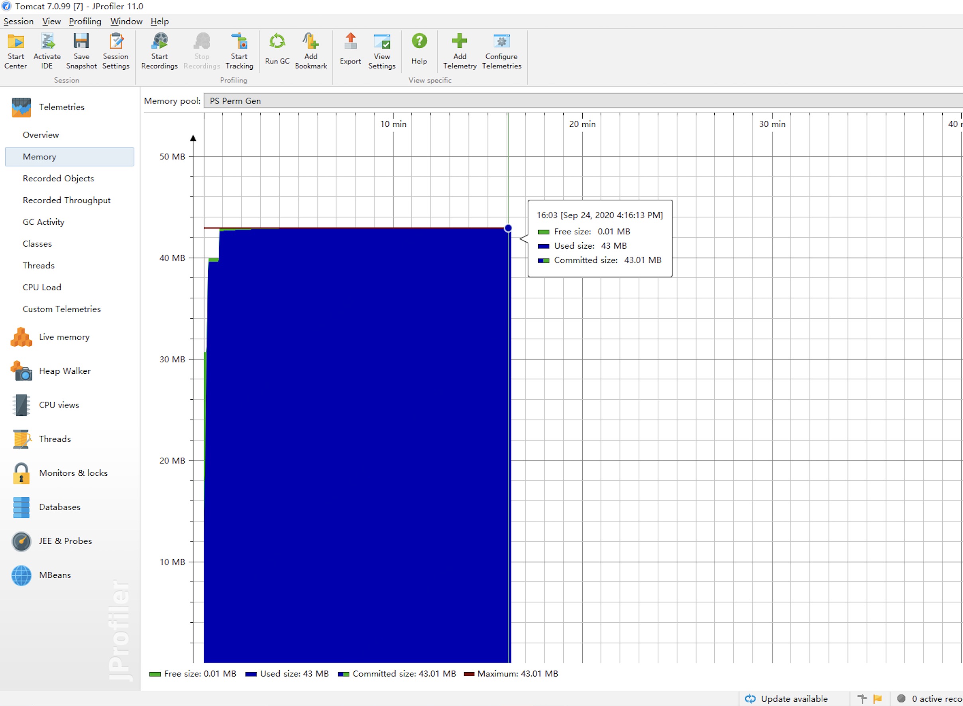Open View Settings from the toolbar
The height and width of the screenshot is (706, 963).
click(x=382, y=42)
